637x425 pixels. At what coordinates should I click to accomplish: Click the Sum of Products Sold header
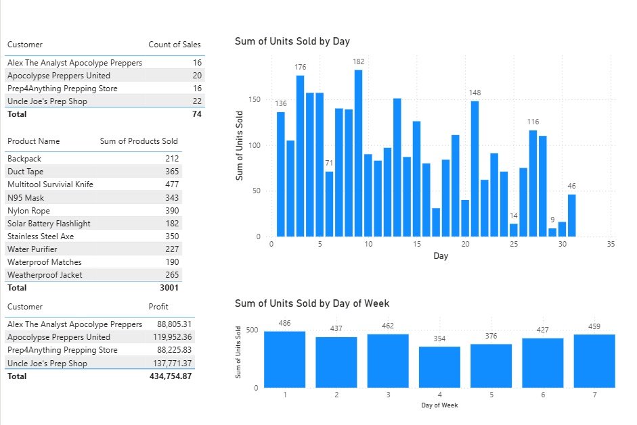139,141
